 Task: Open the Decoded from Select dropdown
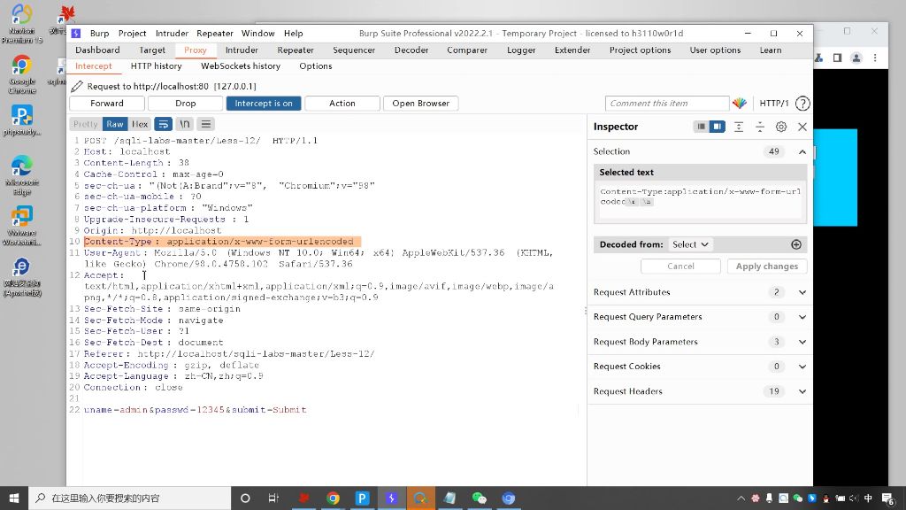click(x=690, y=244)
